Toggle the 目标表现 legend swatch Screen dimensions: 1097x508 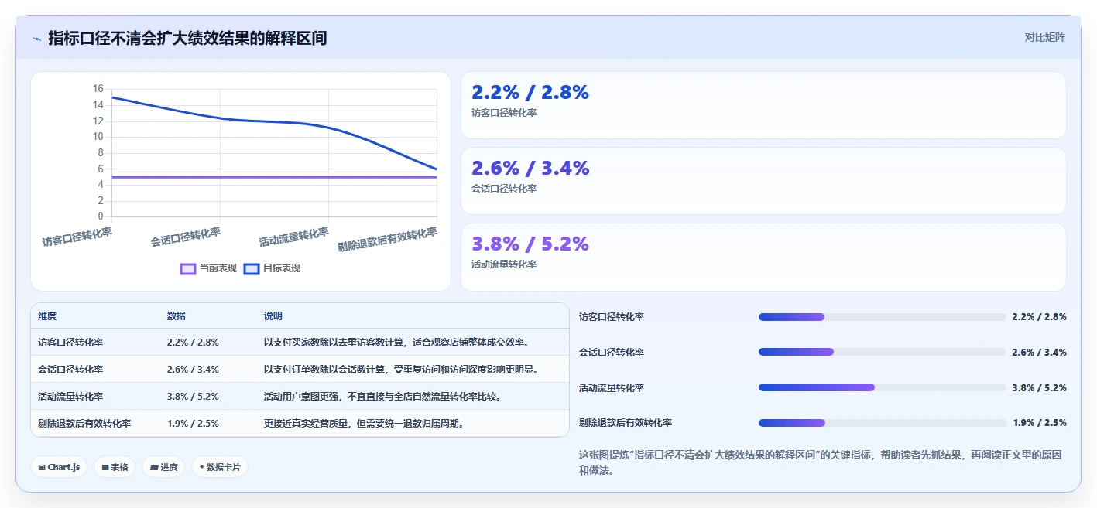251,268
